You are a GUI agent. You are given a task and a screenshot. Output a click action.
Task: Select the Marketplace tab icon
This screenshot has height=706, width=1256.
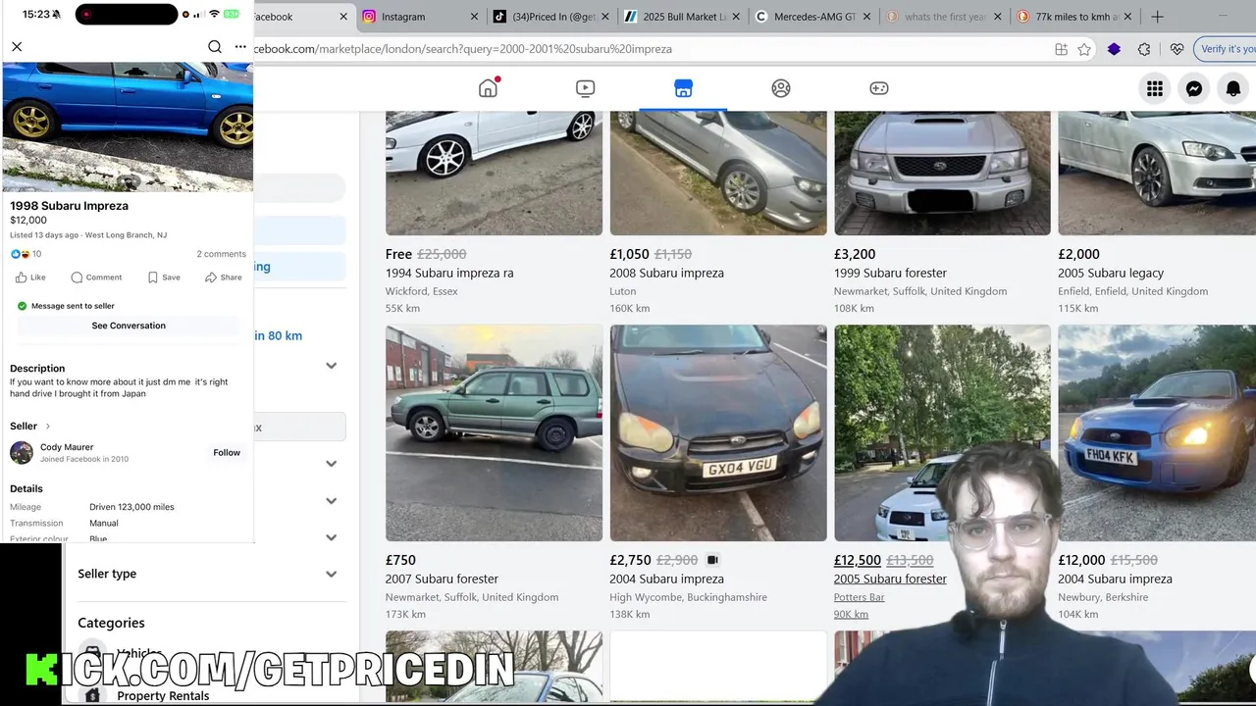683,88
